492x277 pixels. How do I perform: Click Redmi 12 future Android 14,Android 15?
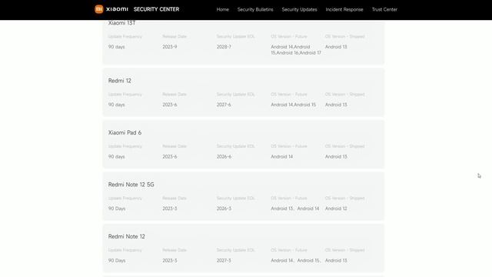294,105
